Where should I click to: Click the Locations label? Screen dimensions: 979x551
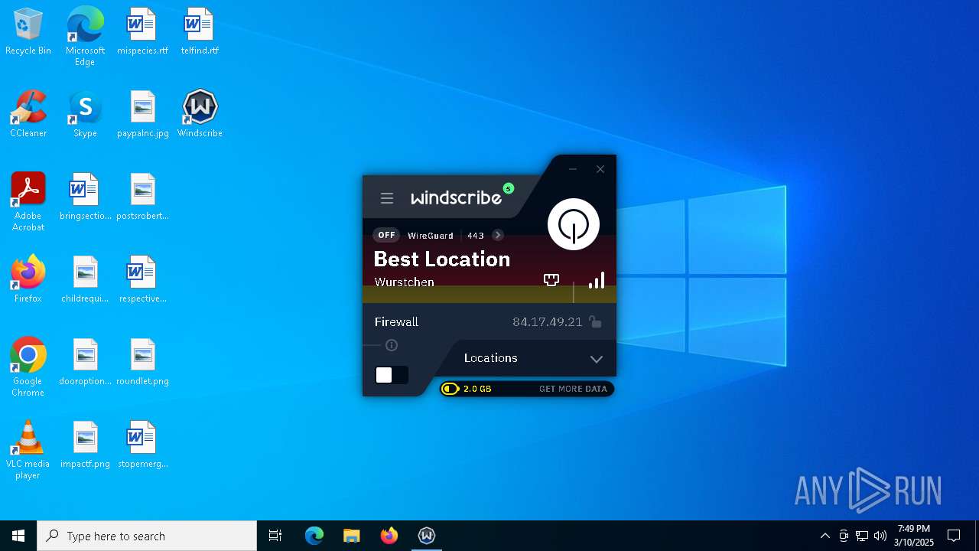491,357
